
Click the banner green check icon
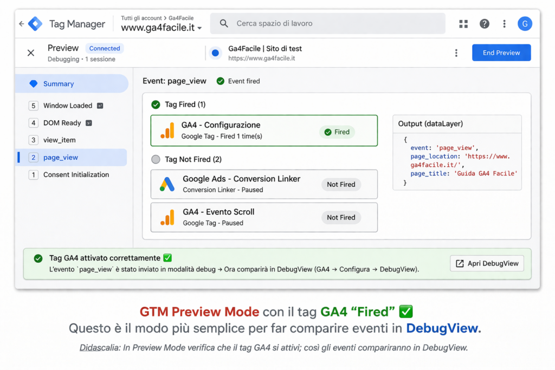tap(38, 258)
